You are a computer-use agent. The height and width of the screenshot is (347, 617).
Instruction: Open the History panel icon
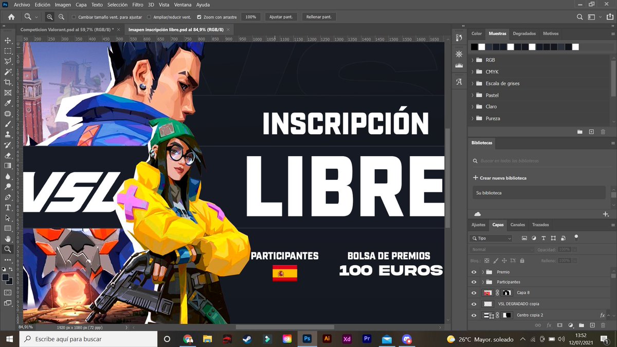(x=459, y=38)
